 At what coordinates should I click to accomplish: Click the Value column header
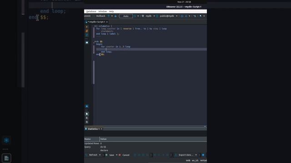point(153,139)
